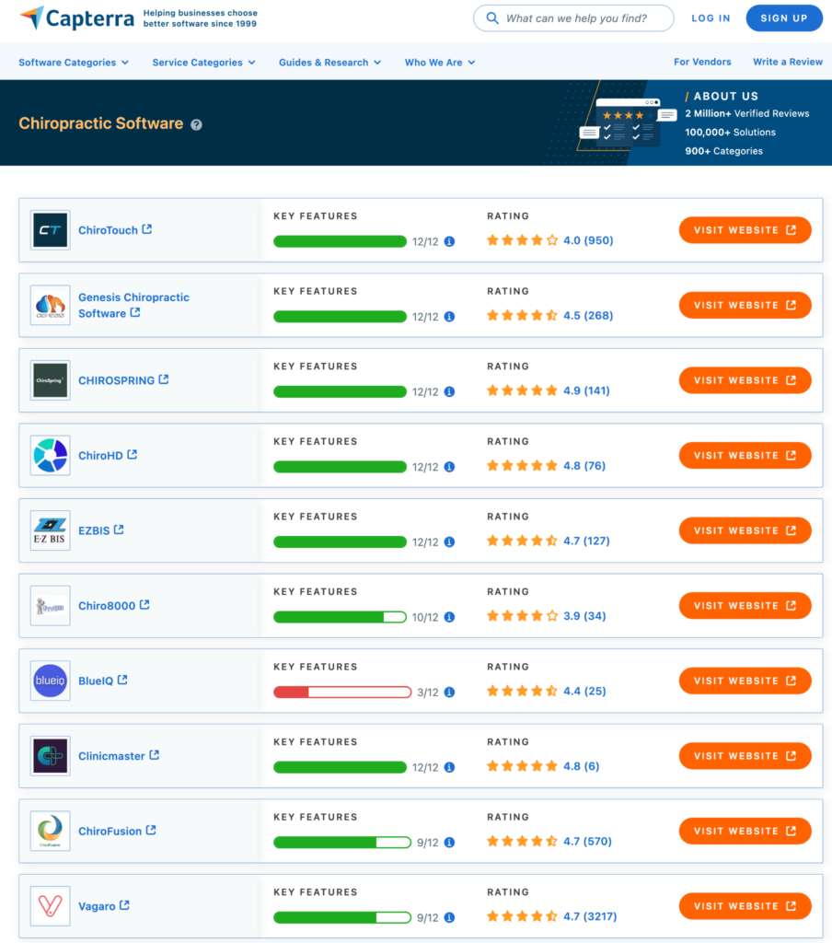The width and height of the screenshot is (832, 943).
Task: Open the EZBIS external link icon
Action: 119,530
